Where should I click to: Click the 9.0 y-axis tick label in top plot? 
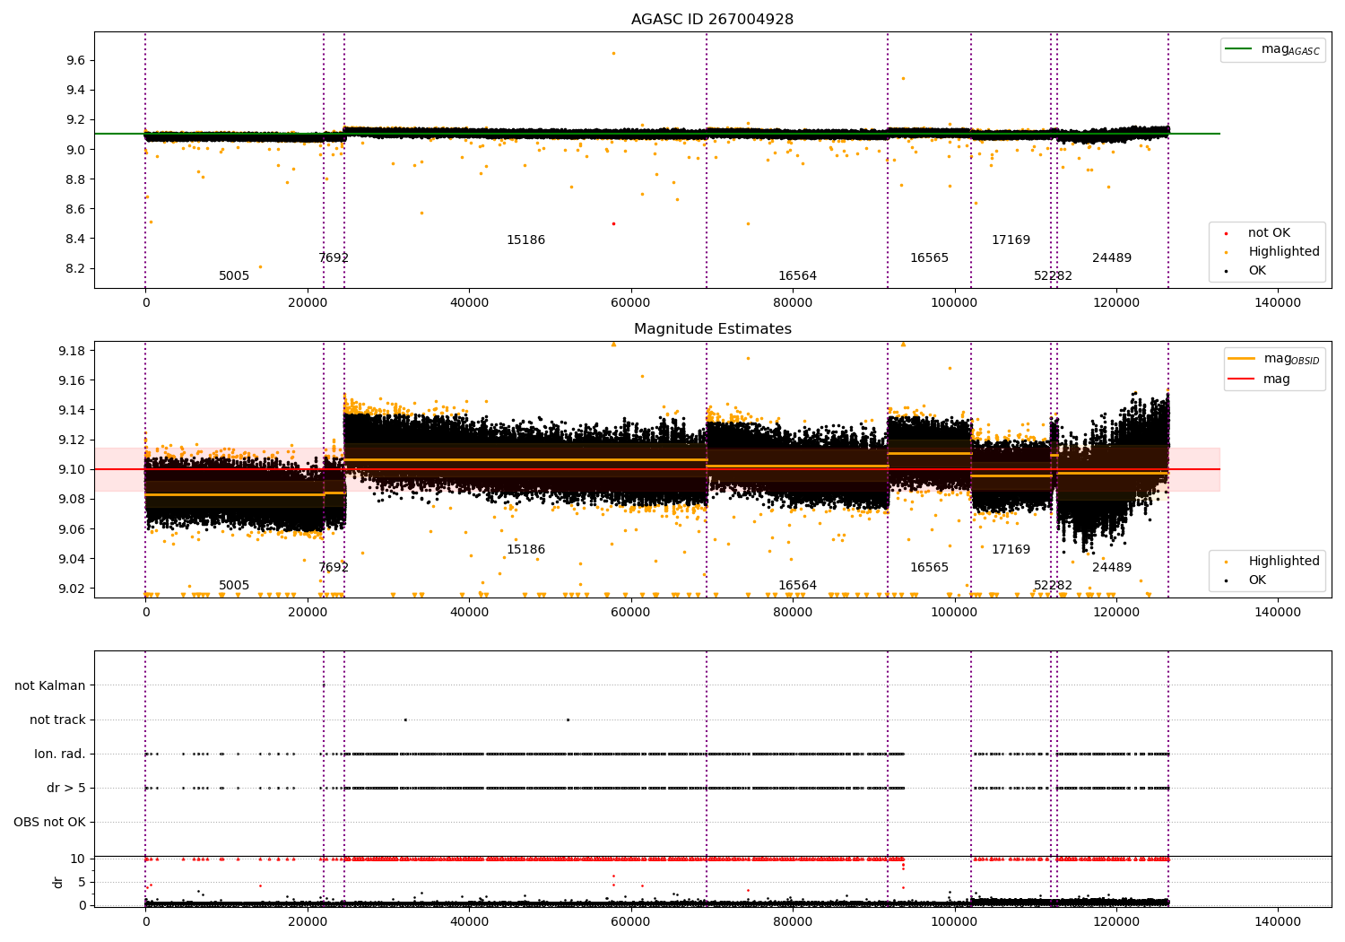pos(75,150)
